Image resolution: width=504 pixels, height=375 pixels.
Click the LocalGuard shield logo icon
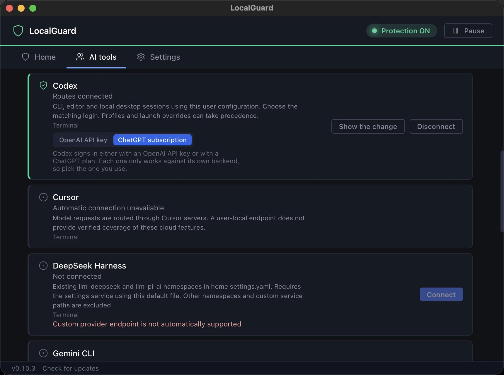18,31
